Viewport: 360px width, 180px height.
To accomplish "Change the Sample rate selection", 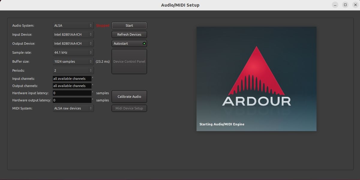I will tap(73, 52).
